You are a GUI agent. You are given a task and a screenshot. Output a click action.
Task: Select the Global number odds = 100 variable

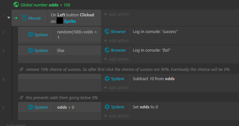click(x=45, y=5)
